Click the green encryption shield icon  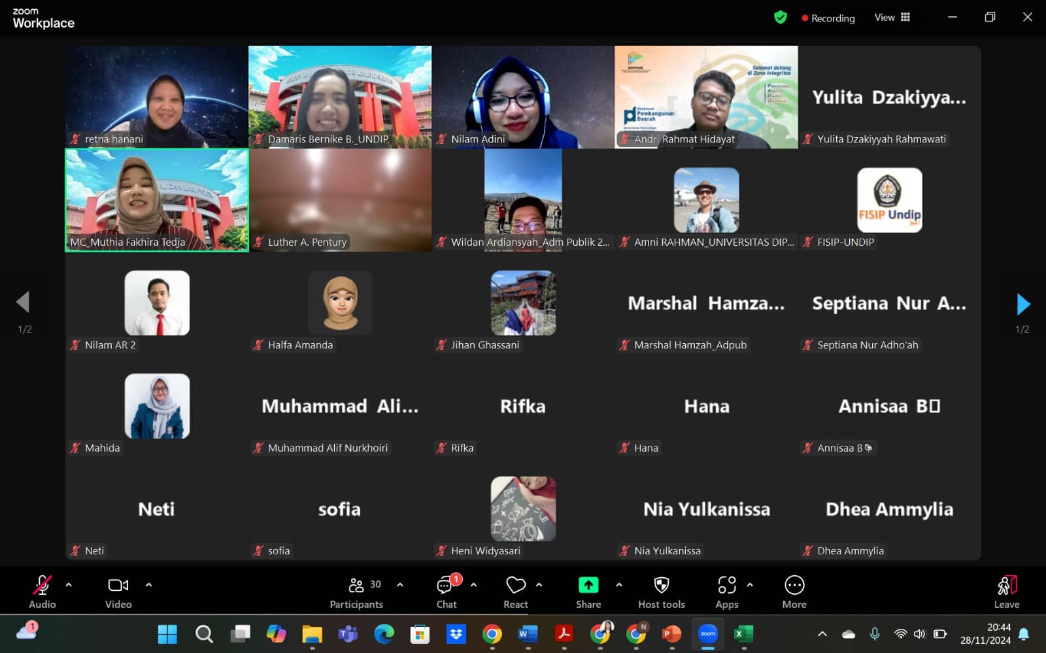click(780, 18)
